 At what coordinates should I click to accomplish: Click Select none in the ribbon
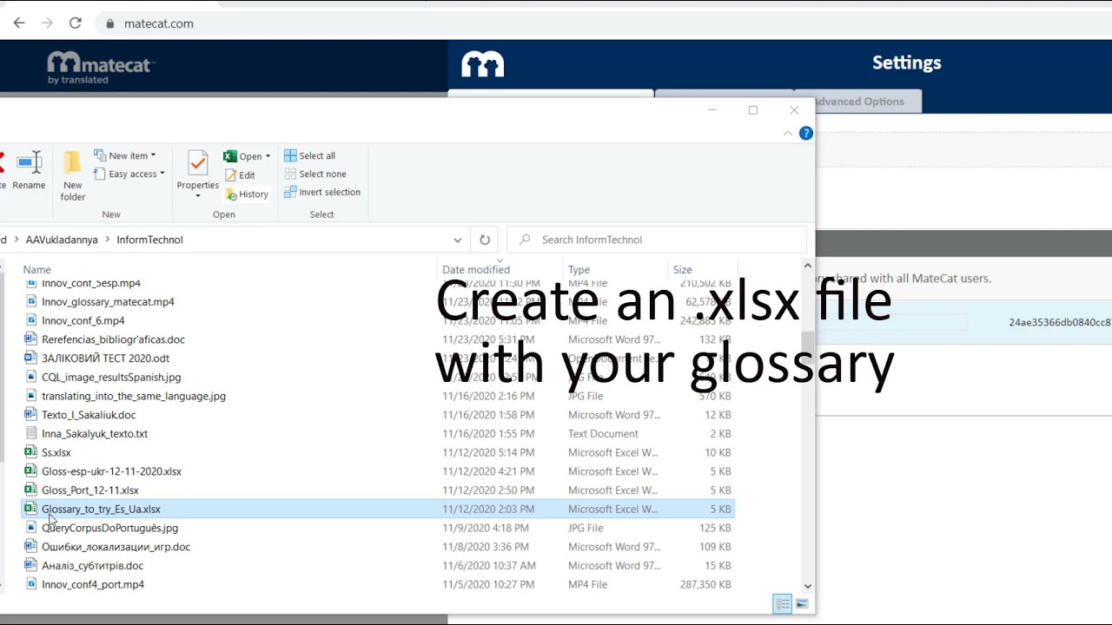(x=314, y=174)
